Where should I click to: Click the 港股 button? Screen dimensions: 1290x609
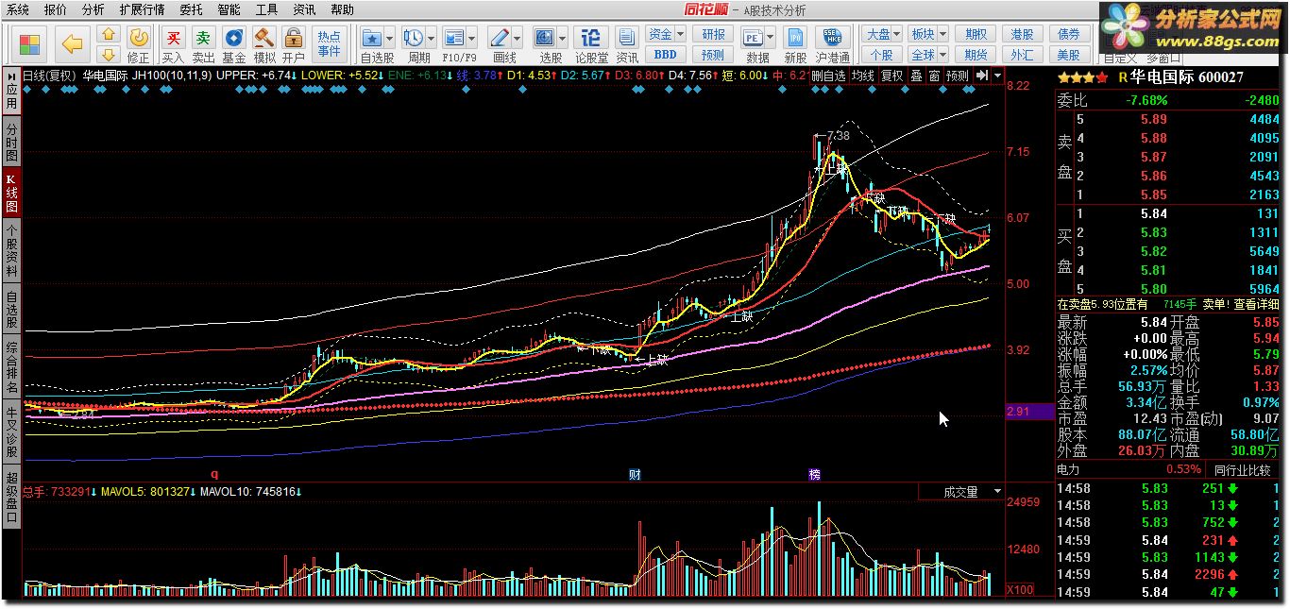(1021, 34)
